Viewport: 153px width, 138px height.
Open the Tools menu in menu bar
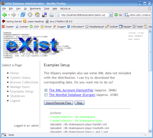tap(47, 9)
